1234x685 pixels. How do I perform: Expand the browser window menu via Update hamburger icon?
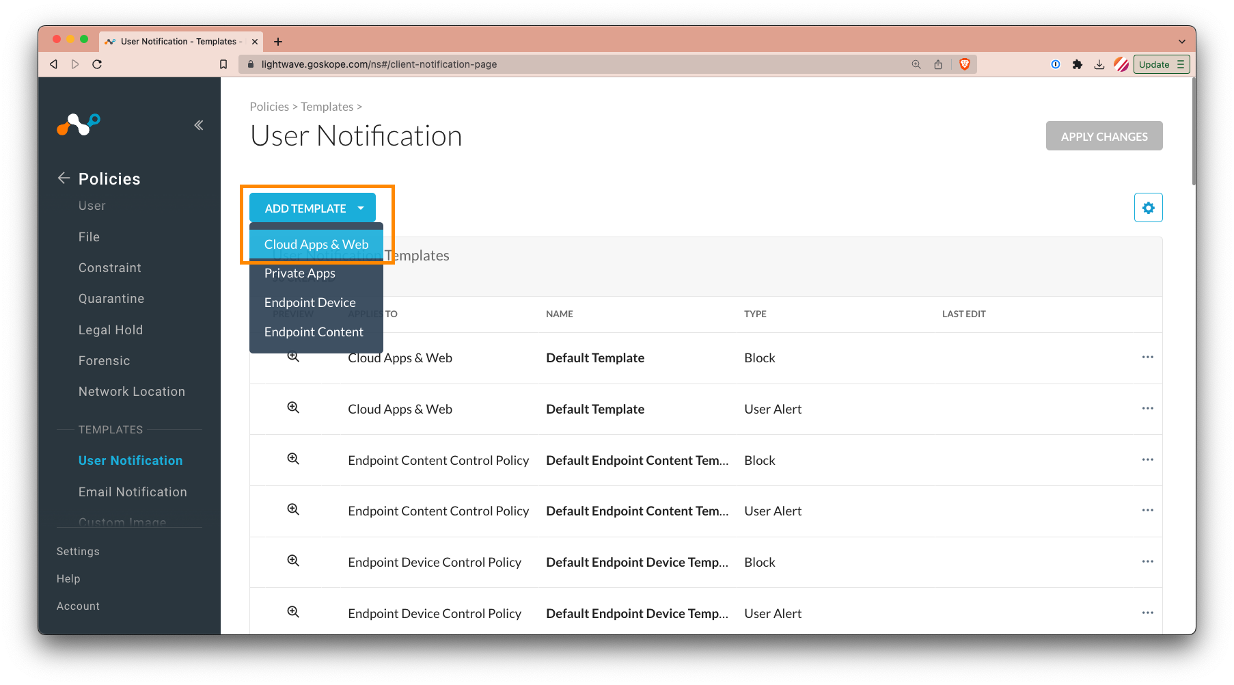click(1181, 64)
